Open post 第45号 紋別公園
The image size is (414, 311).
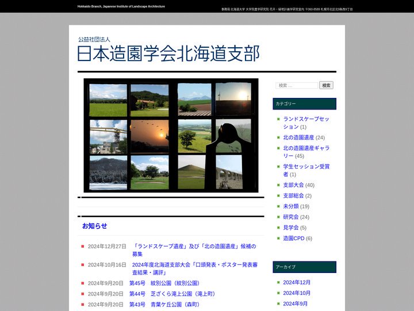coord(165,283)
